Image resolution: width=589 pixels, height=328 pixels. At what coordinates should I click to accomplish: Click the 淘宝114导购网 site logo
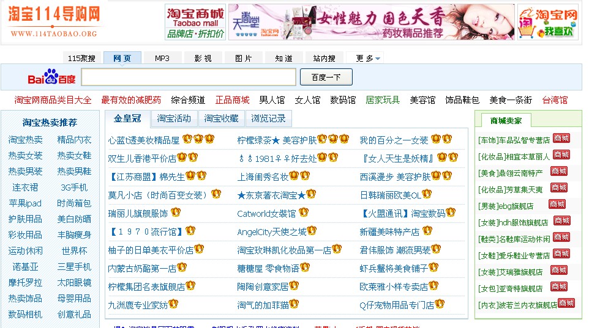tap(54, 22)
